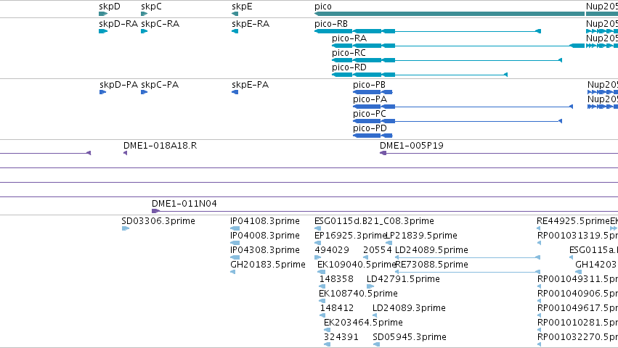This screenshot has height=348, width=618.
Task: Click the SD03306.3prime EST label
Action: [x=158, y=221]
